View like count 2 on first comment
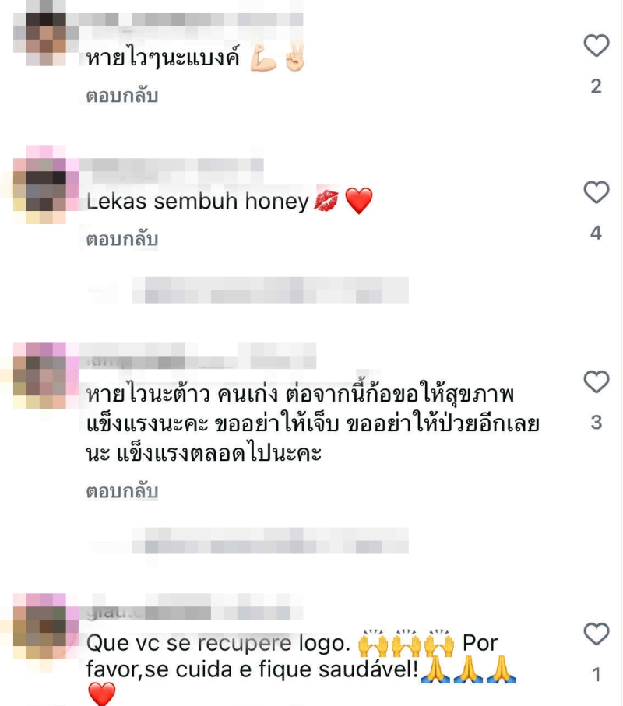 pos(596,86)
